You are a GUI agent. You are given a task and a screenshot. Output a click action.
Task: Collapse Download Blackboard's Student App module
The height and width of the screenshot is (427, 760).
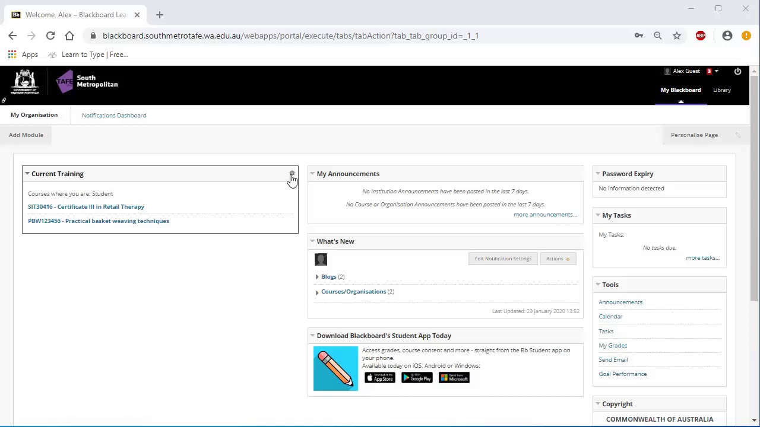pos(312,336)
